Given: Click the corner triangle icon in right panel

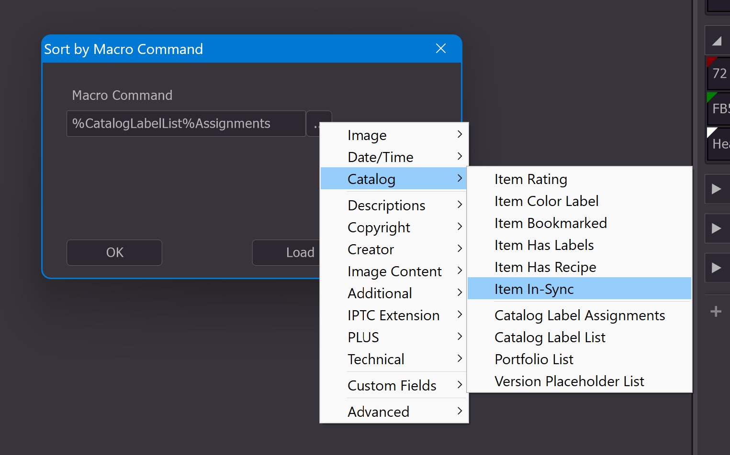Looking at the screenshot, I should click(x=717, y=41).
